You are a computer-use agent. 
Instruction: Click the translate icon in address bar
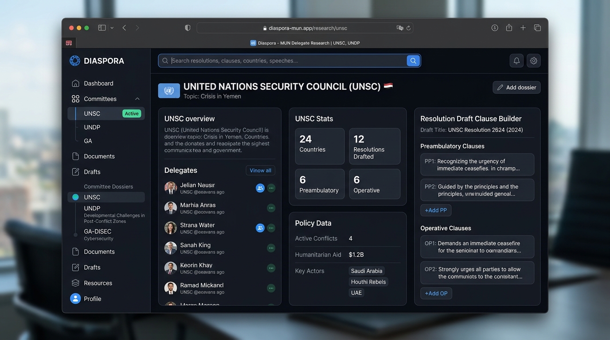click(400, 28)
